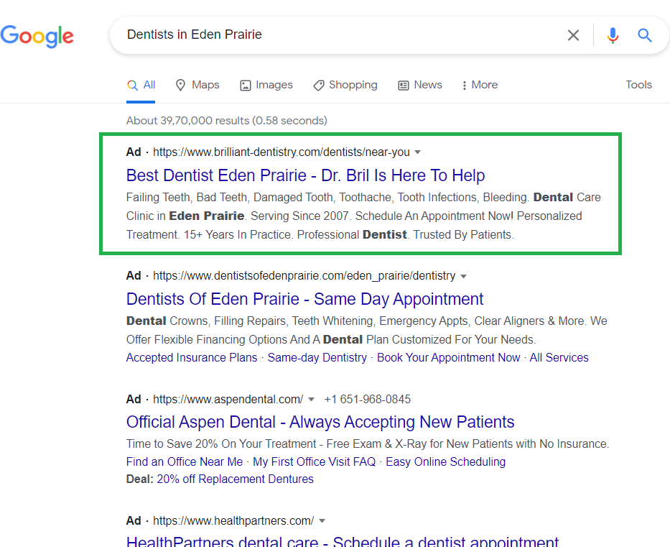The image size is (670, 547).
Task: Open Dentists Of Eden Prairie ad link
Action: click(x=304, y=299)
